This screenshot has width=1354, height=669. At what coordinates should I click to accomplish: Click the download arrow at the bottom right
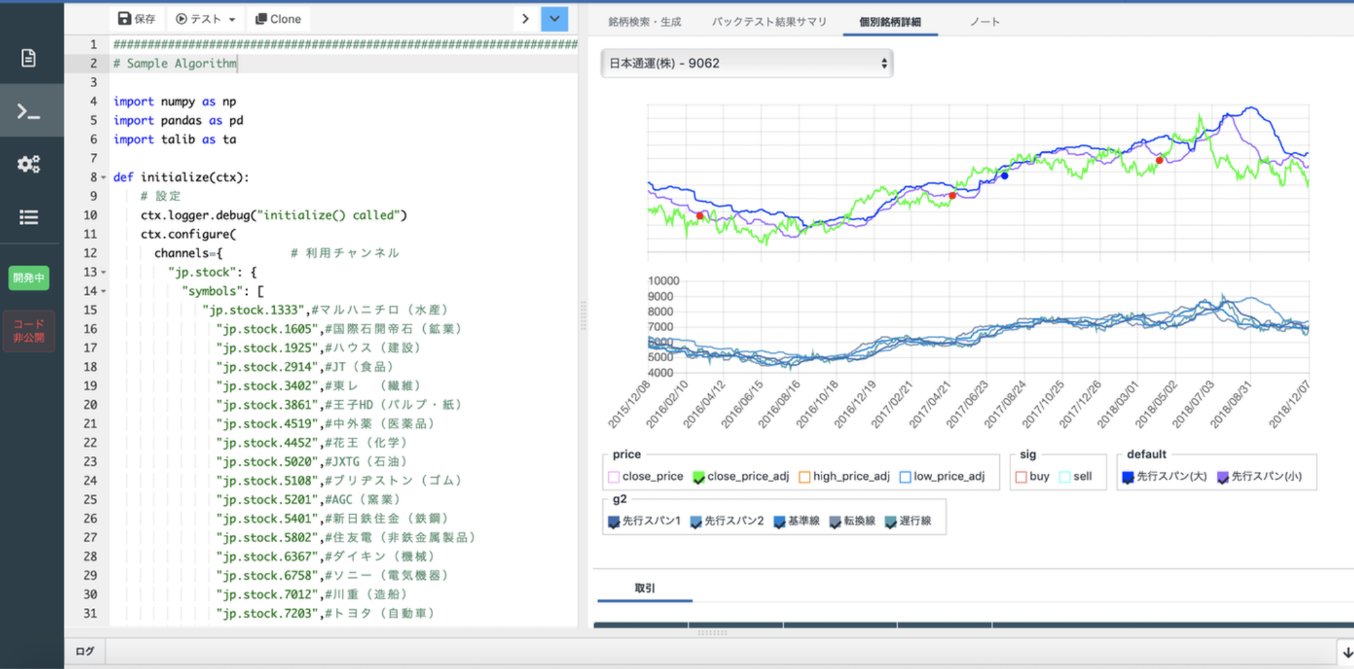pos(1343,651)
